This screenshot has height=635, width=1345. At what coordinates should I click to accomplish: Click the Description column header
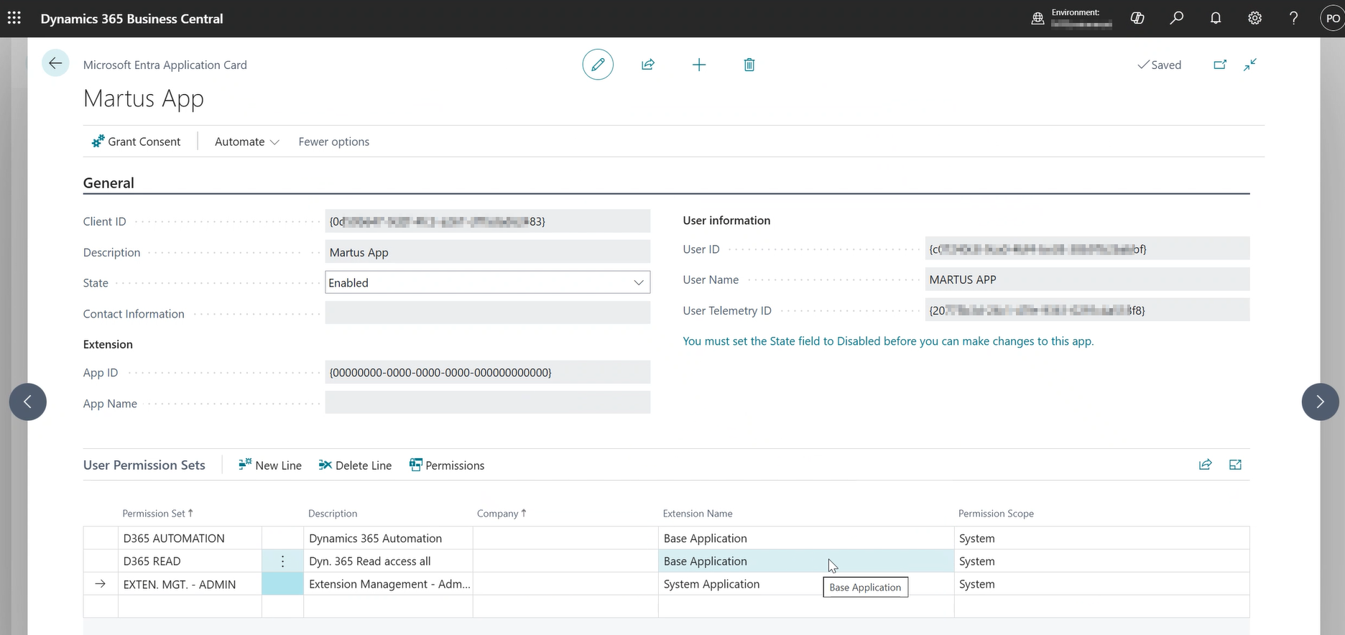tap(333, 514)
